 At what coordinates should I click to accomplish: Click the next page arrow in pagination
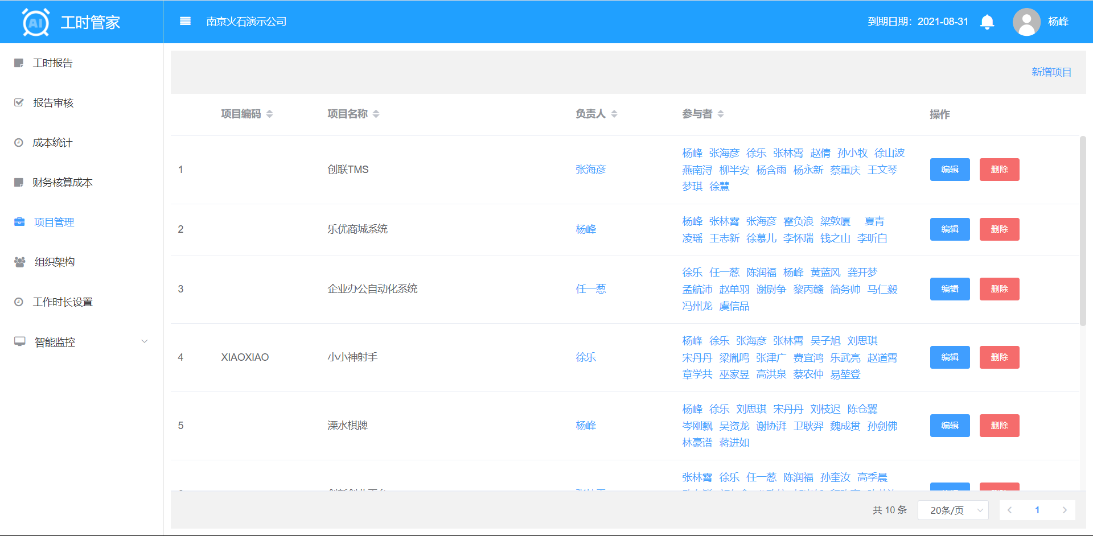[1064, 510]
